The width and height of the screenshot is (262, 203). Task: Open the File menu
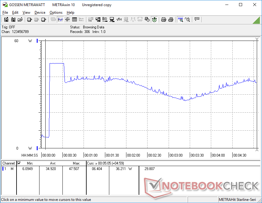point(5,13)
